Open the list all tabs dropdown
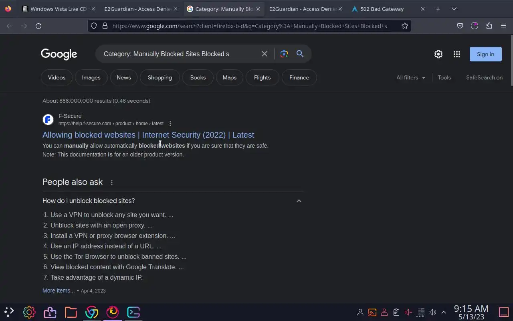513x321 pixels. tap(454, 9)
